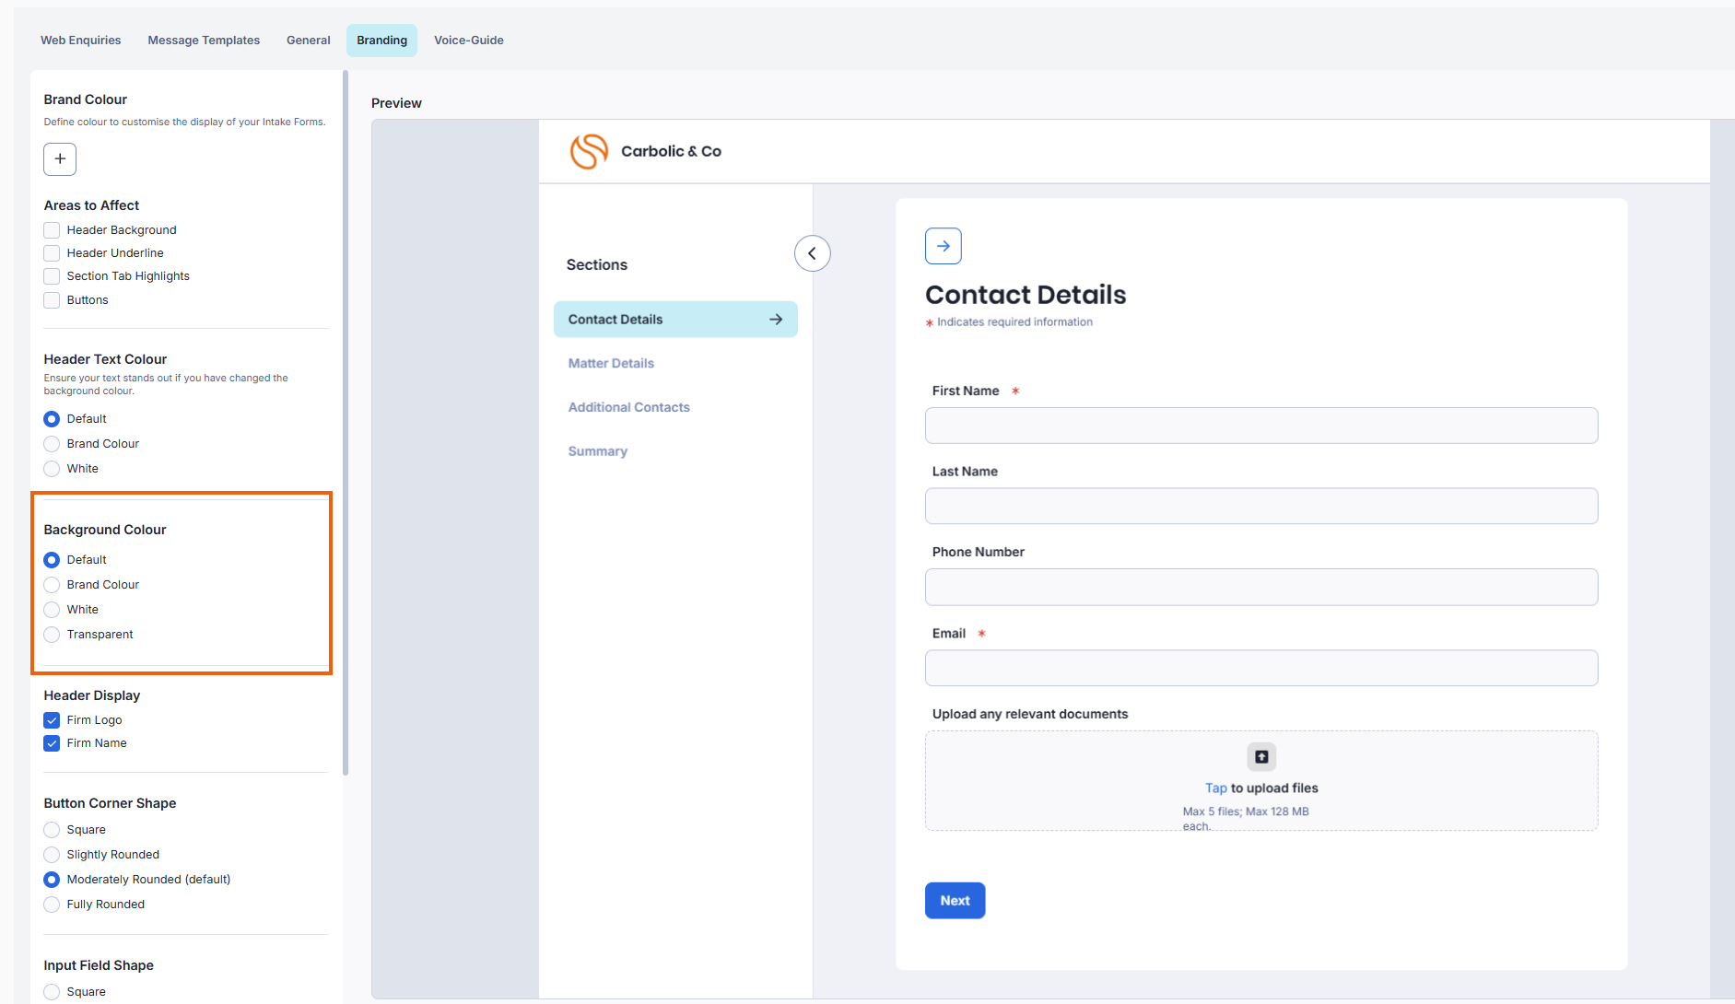Click the Carbolic & Co logo icon
The width and height of the screenshot is (1735, 1004).
[x=589, y=151]
